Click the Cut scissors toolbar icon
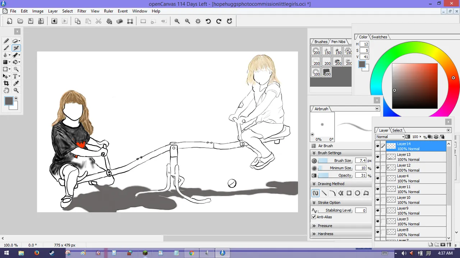The width and height of the screenshot is (460, 258). (x=98, y=21)
